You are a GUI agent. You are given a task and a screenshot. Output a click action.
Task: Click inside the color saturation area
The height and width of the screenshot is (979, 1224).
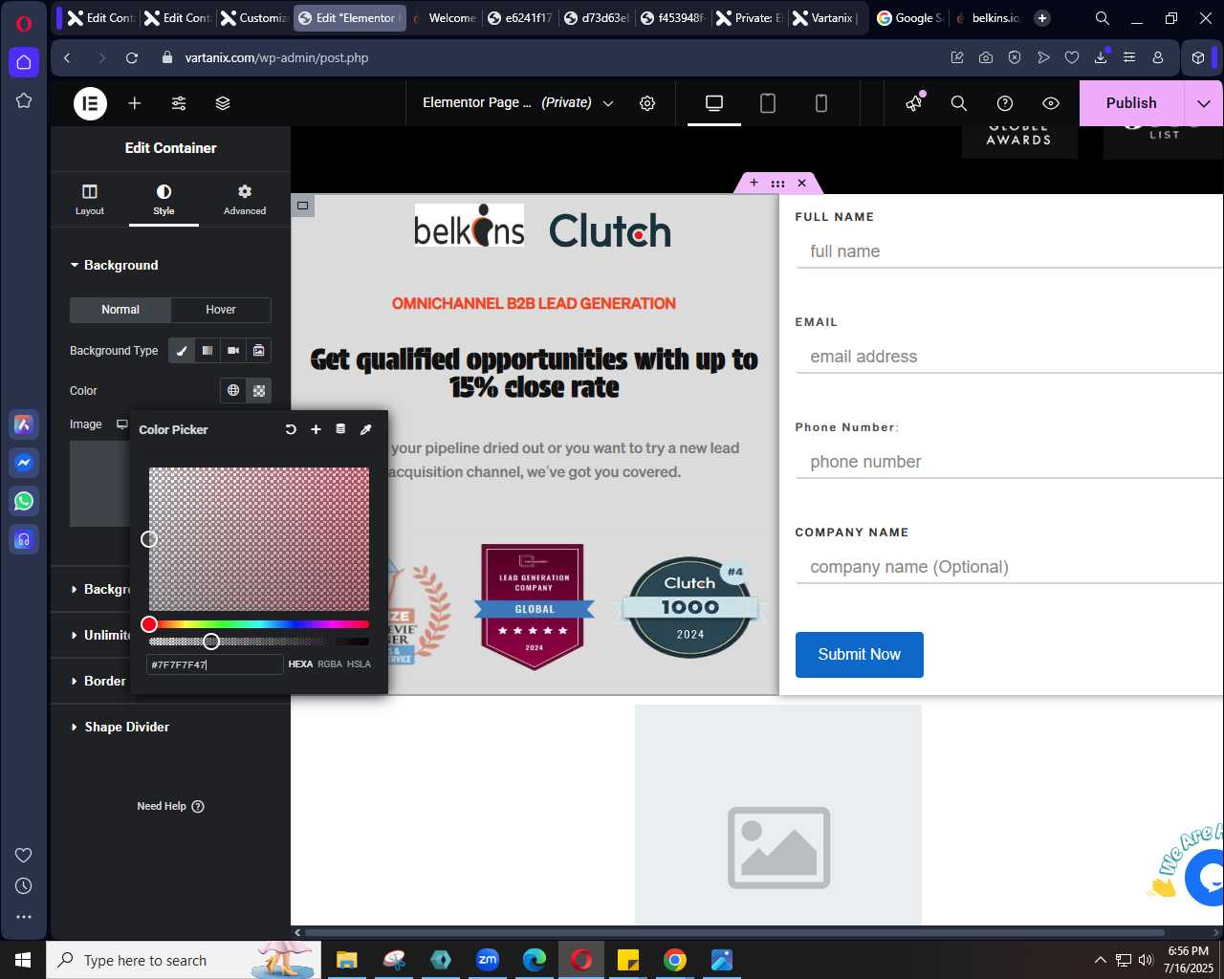(x=259, y=539)
